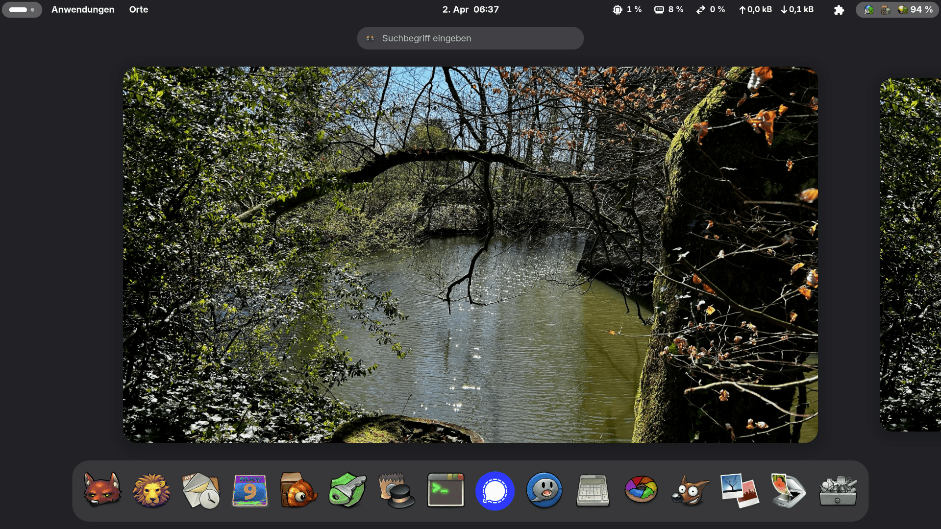Open the tools drawer at dock end
The height and width of the screenshot is (529, 941).
point(838,491)
